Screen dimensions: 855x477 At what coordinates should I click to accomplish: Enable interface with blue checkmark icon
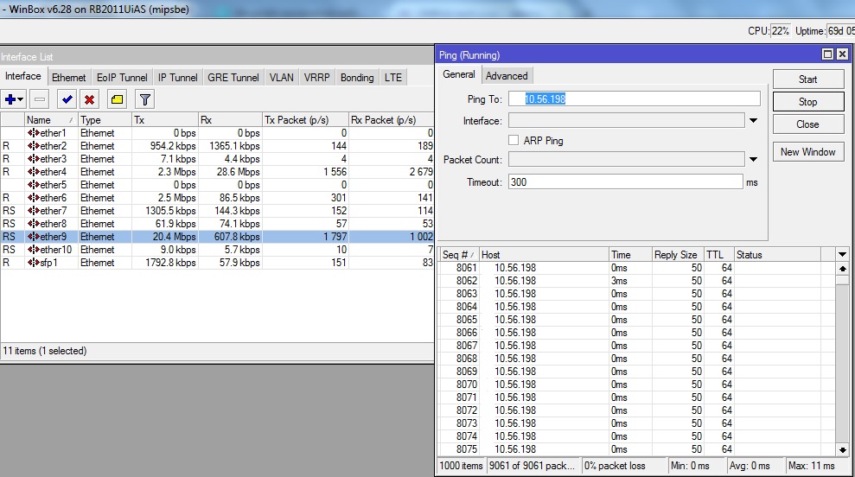click(x=67, y=99)
